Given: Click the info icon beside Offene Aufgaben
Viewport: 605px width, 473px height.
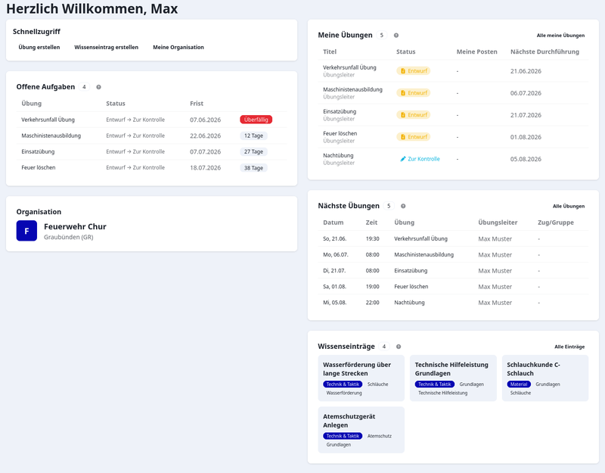Looking at the screenshot, I should pyautogui.click(x=99, y=87).
